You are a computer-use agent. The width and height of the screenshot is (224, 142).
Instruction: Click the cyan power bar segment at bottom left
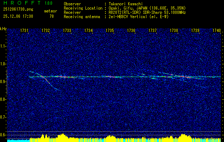point(18,141)
